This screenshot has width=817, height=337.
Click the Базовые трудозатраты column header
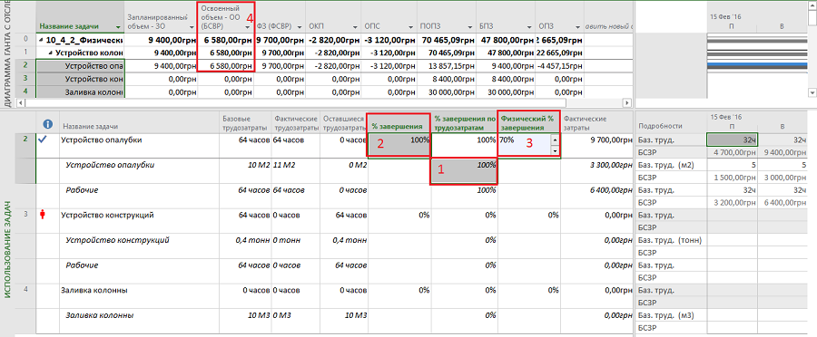click(x=245, y=122)
